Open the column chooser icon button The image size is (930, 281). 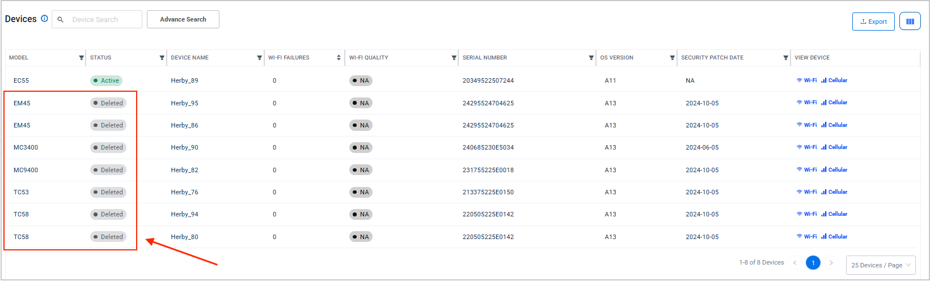pos(910,22)
